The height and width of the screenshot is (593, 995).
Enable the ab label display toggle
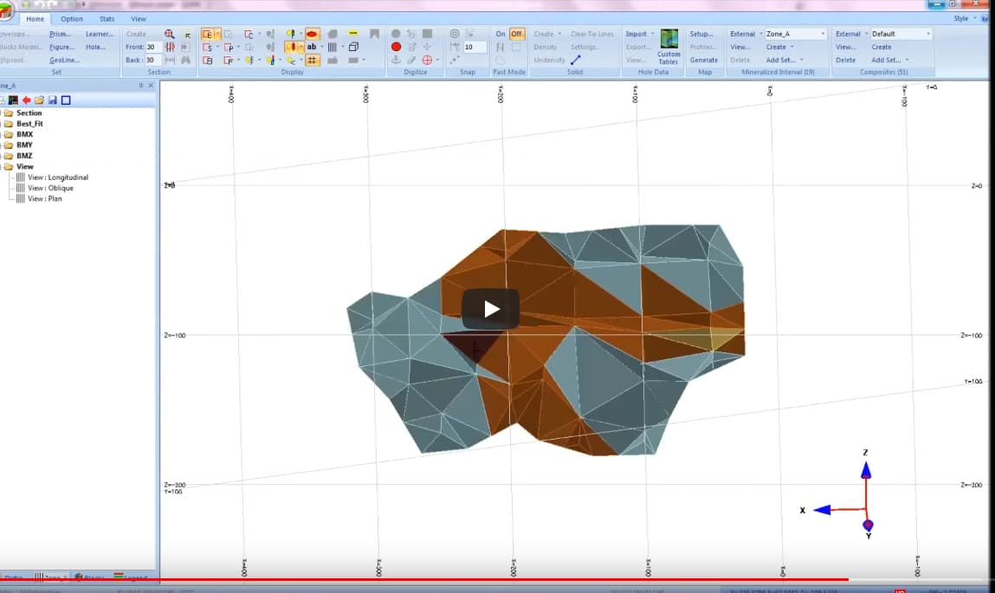311,47
